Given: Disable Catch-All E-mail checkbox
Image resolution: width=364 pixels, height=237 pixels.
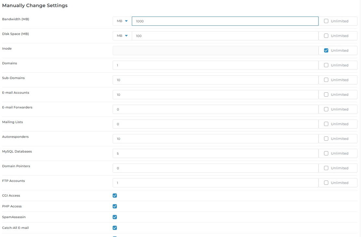Looking at the screenshot, I should coord(115,228).
